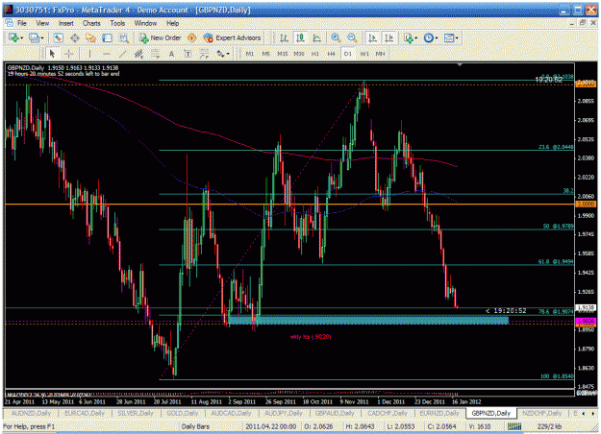Image resolution: width=601 pixels, height=434 pixels.
Task: Open the Tools menu
Action: point(117,23)
